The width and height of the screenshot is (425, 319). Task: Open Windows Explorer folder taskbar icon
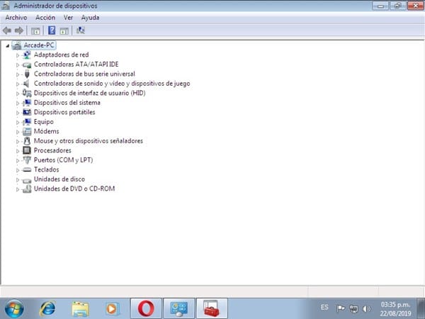click(x=80, y=308)
